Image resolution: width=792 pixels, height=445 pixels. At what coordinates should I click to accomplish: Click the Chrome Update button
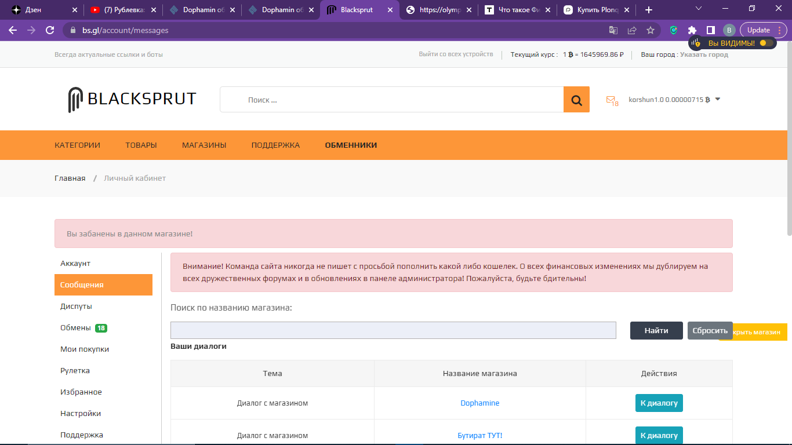pyautogui.click(x=758, y=30)
